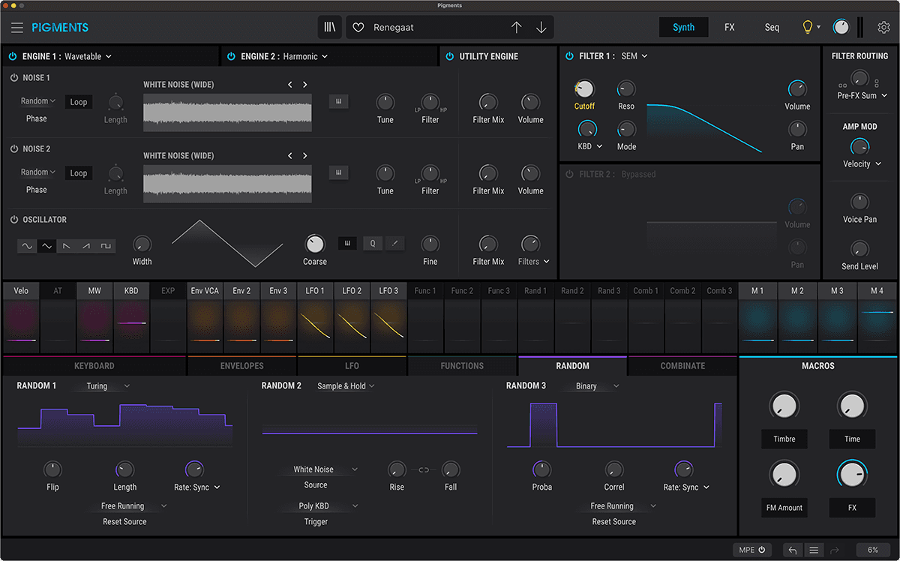Select previous Noise 2 sample arrow

[x=290, y=156]
